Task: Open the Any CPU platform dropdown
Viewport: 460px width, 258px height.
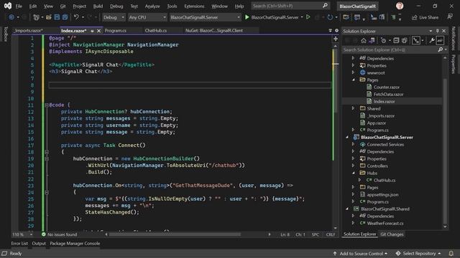Action: [147, 17]
